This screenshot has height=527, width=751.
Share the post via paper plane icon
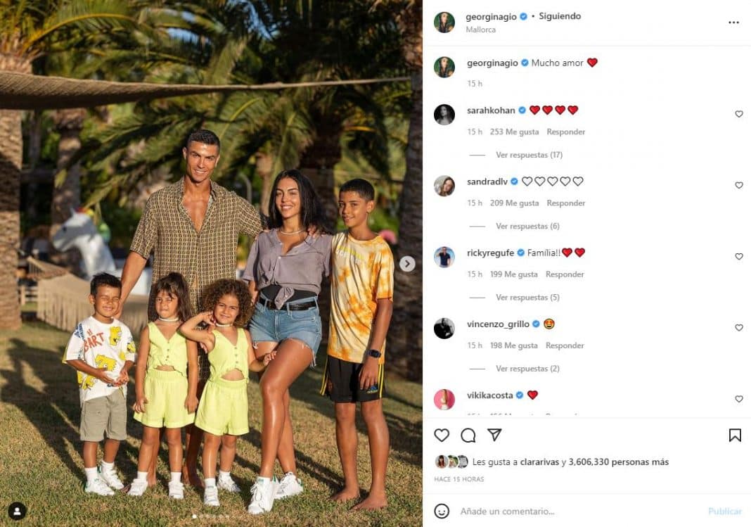[x=494, y=435]
